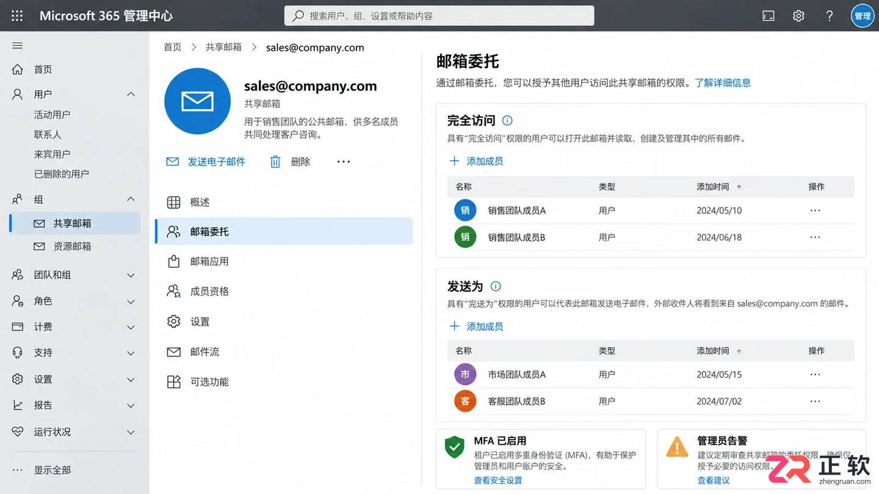This screenshot has width=879, height=494.
Task: Click 发送电子邮件 button
Action: (x=206, y=162)
